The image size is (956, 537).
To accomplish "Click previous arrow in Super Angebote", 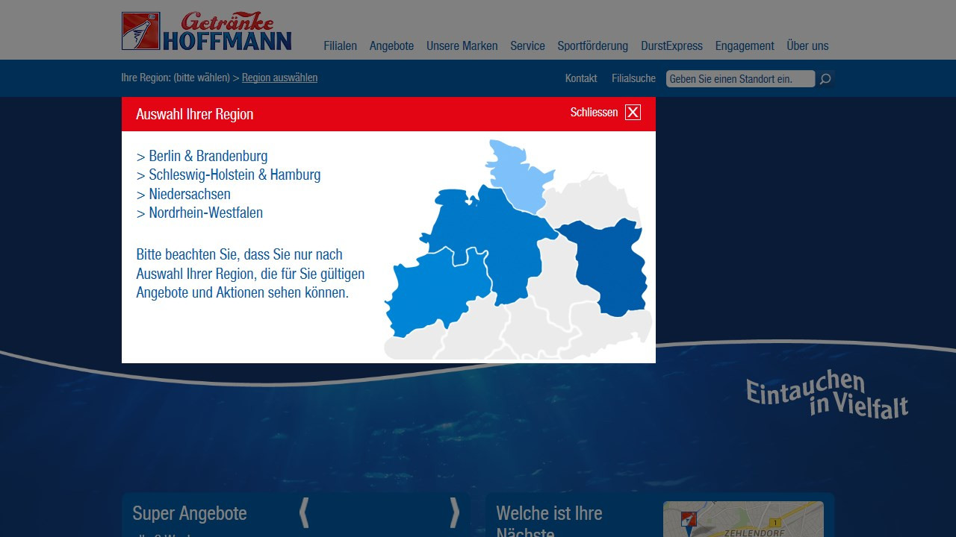I will click(304, 513).
